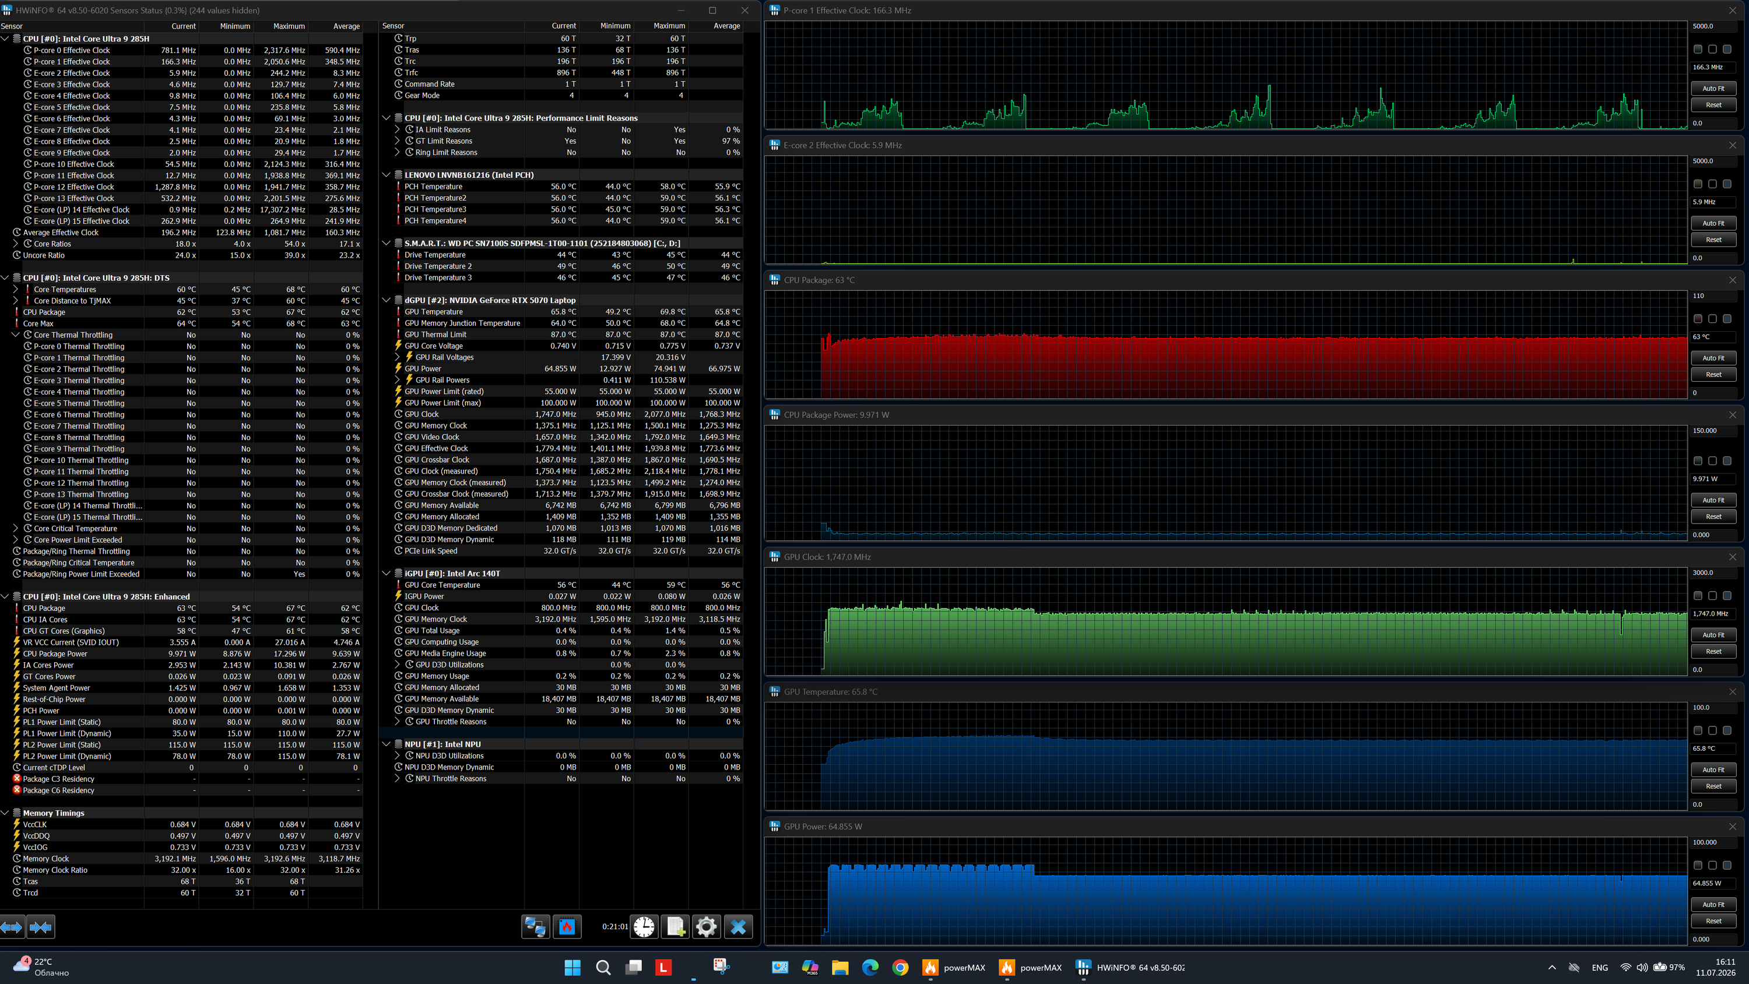The height and width of the screenshot is (984, 1749).
Task: Reset the elapsed time clock icon
Action: [x=644, y=926]
